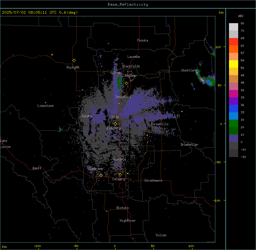Click the RedDeer city label
The height and width of the screenshot is (250, 256).
click(131, 76)
